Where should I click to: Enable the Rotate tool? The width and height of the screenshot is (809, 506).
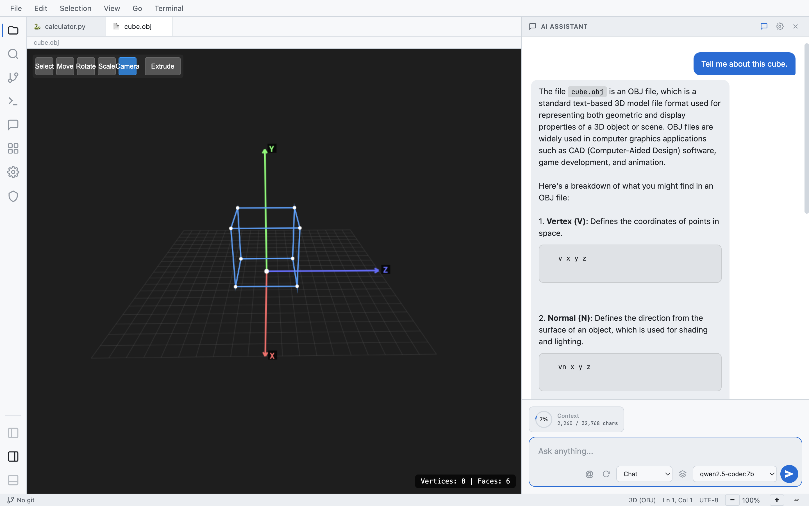tap(86, 66)
